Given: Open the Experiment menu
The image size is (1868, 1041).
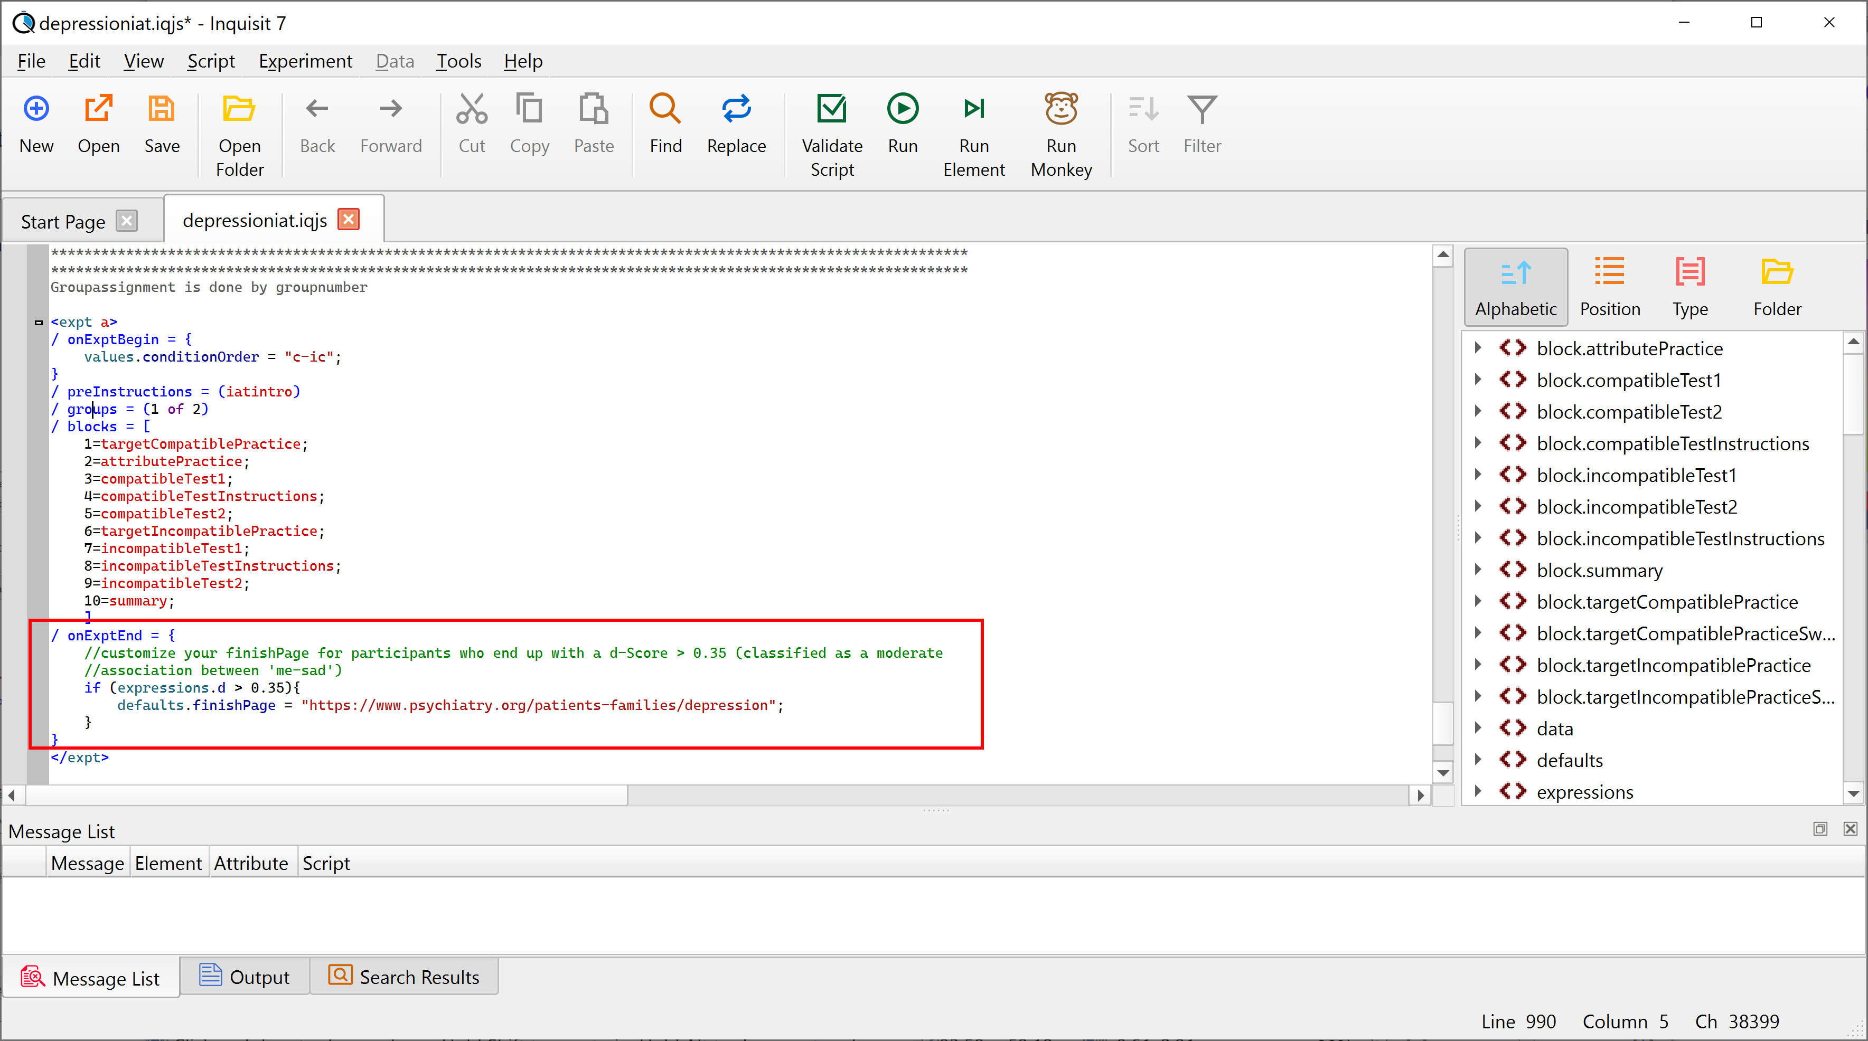Looking at the screenshot, I should (x=305, y=62).
